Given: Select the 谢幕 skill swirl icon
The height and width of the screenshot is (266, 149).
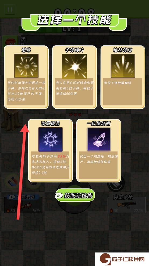Looking at the screenshot, I should click(26, 66).
